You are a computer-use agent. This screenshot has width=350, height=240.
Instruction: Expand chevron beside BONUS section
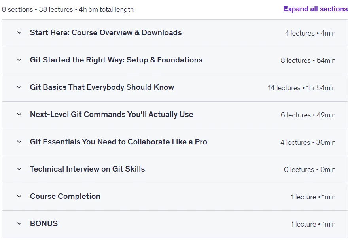pos(19,223)
